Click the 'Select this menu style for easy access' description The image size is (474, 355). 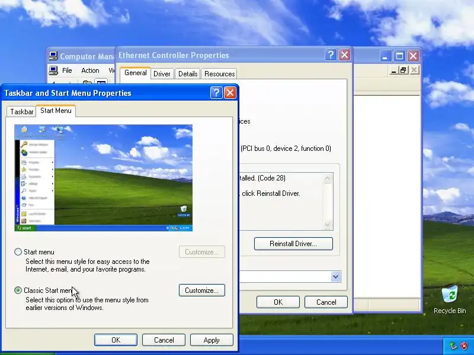[x=88, y=265]
